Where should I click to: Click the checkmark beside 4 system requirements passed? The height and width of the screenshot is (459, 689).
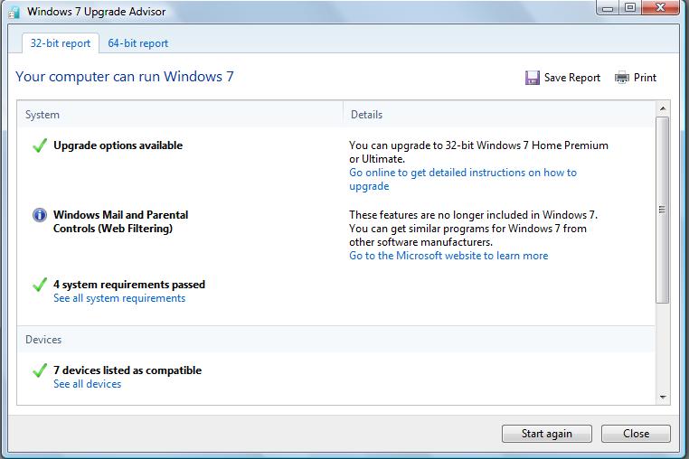tap(40, 285)
